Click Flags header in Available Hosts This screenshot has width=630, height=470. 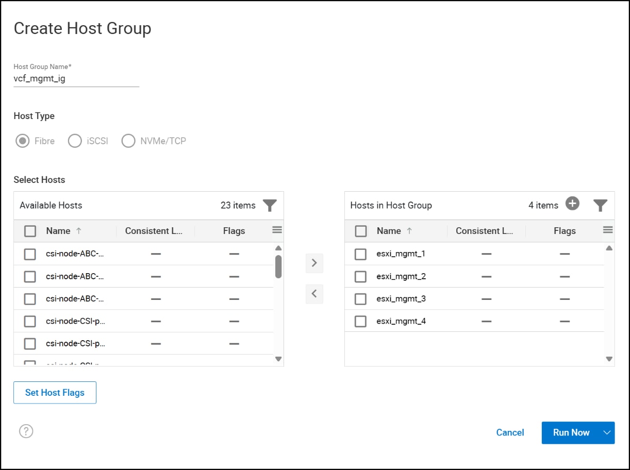click(x=234, y=231)
